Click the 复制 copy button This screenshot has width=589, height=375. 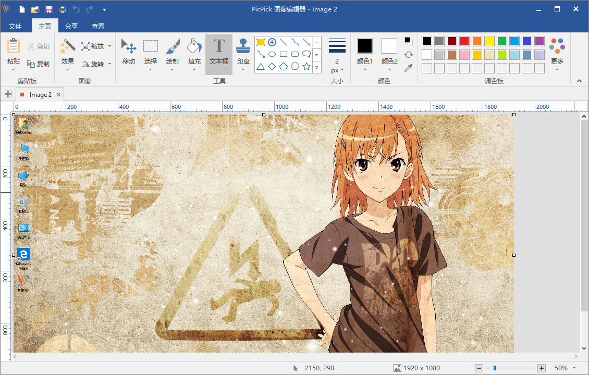pos(39,64)
